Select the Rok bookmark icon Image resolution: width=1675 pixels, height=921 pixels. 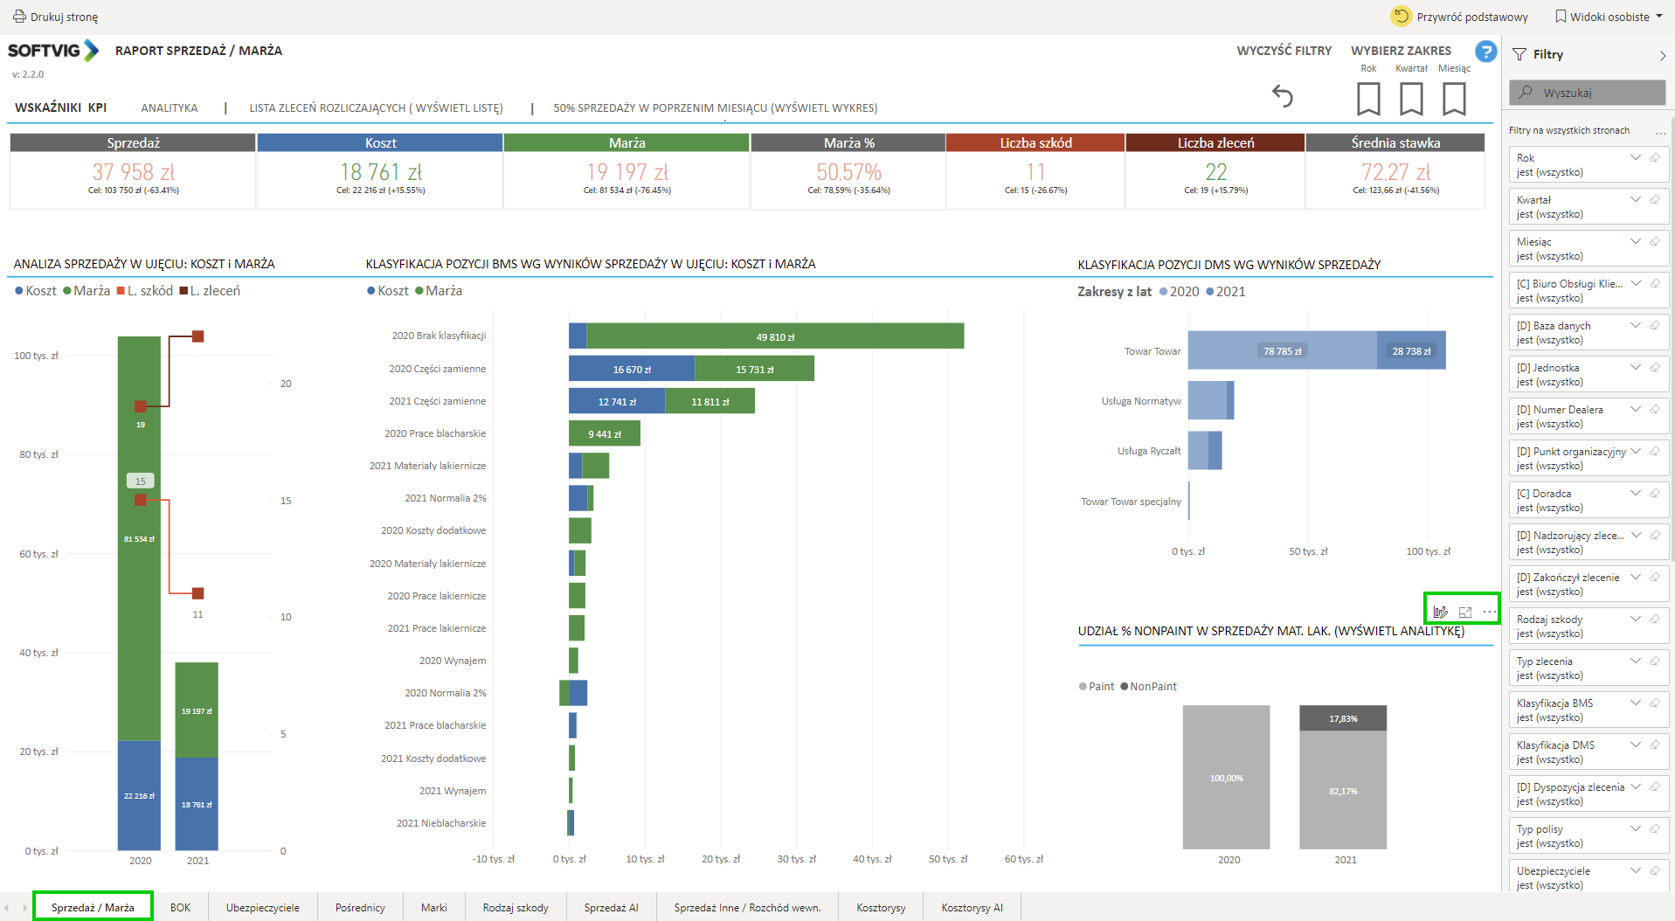[x=1368, y=99]
